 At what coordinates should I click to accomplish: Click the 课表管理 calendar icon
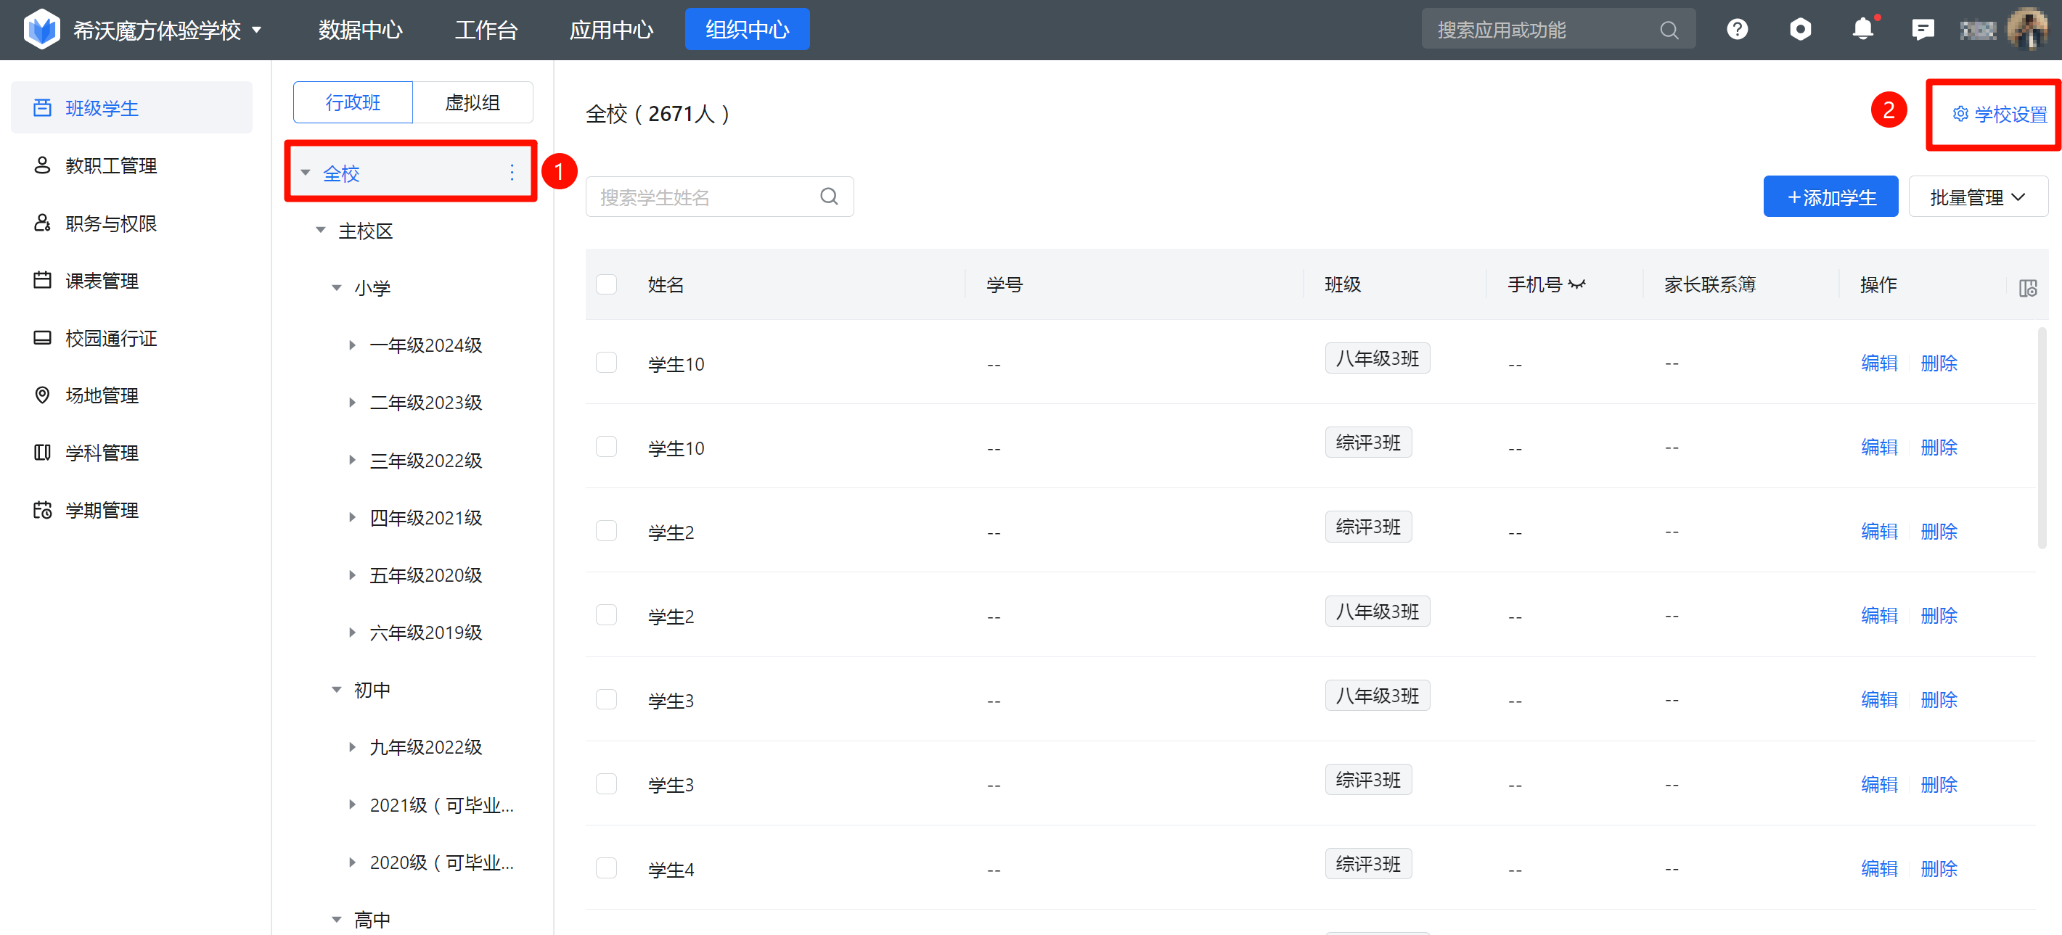(x=42, y=281)
